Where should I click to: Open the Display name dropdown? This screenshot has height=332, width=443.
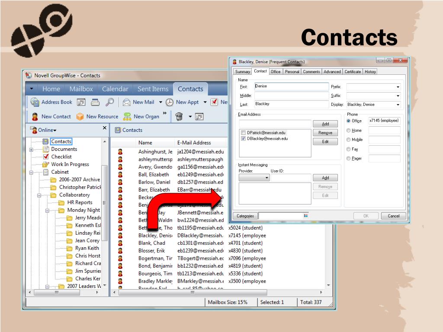398,105
